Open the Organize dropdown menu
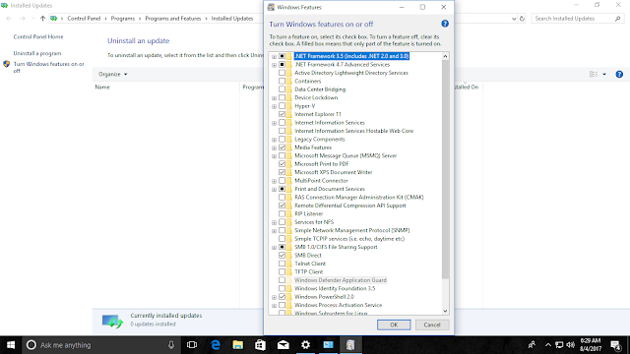This screenshot has height=354, width=630. pyautogui.click(x=113, y=75)
